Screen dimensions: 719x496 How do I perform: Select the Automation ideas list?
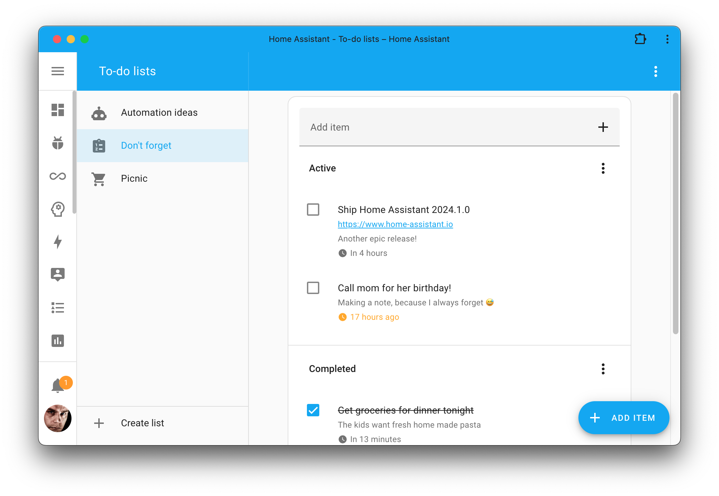click(x=159, y=112)
